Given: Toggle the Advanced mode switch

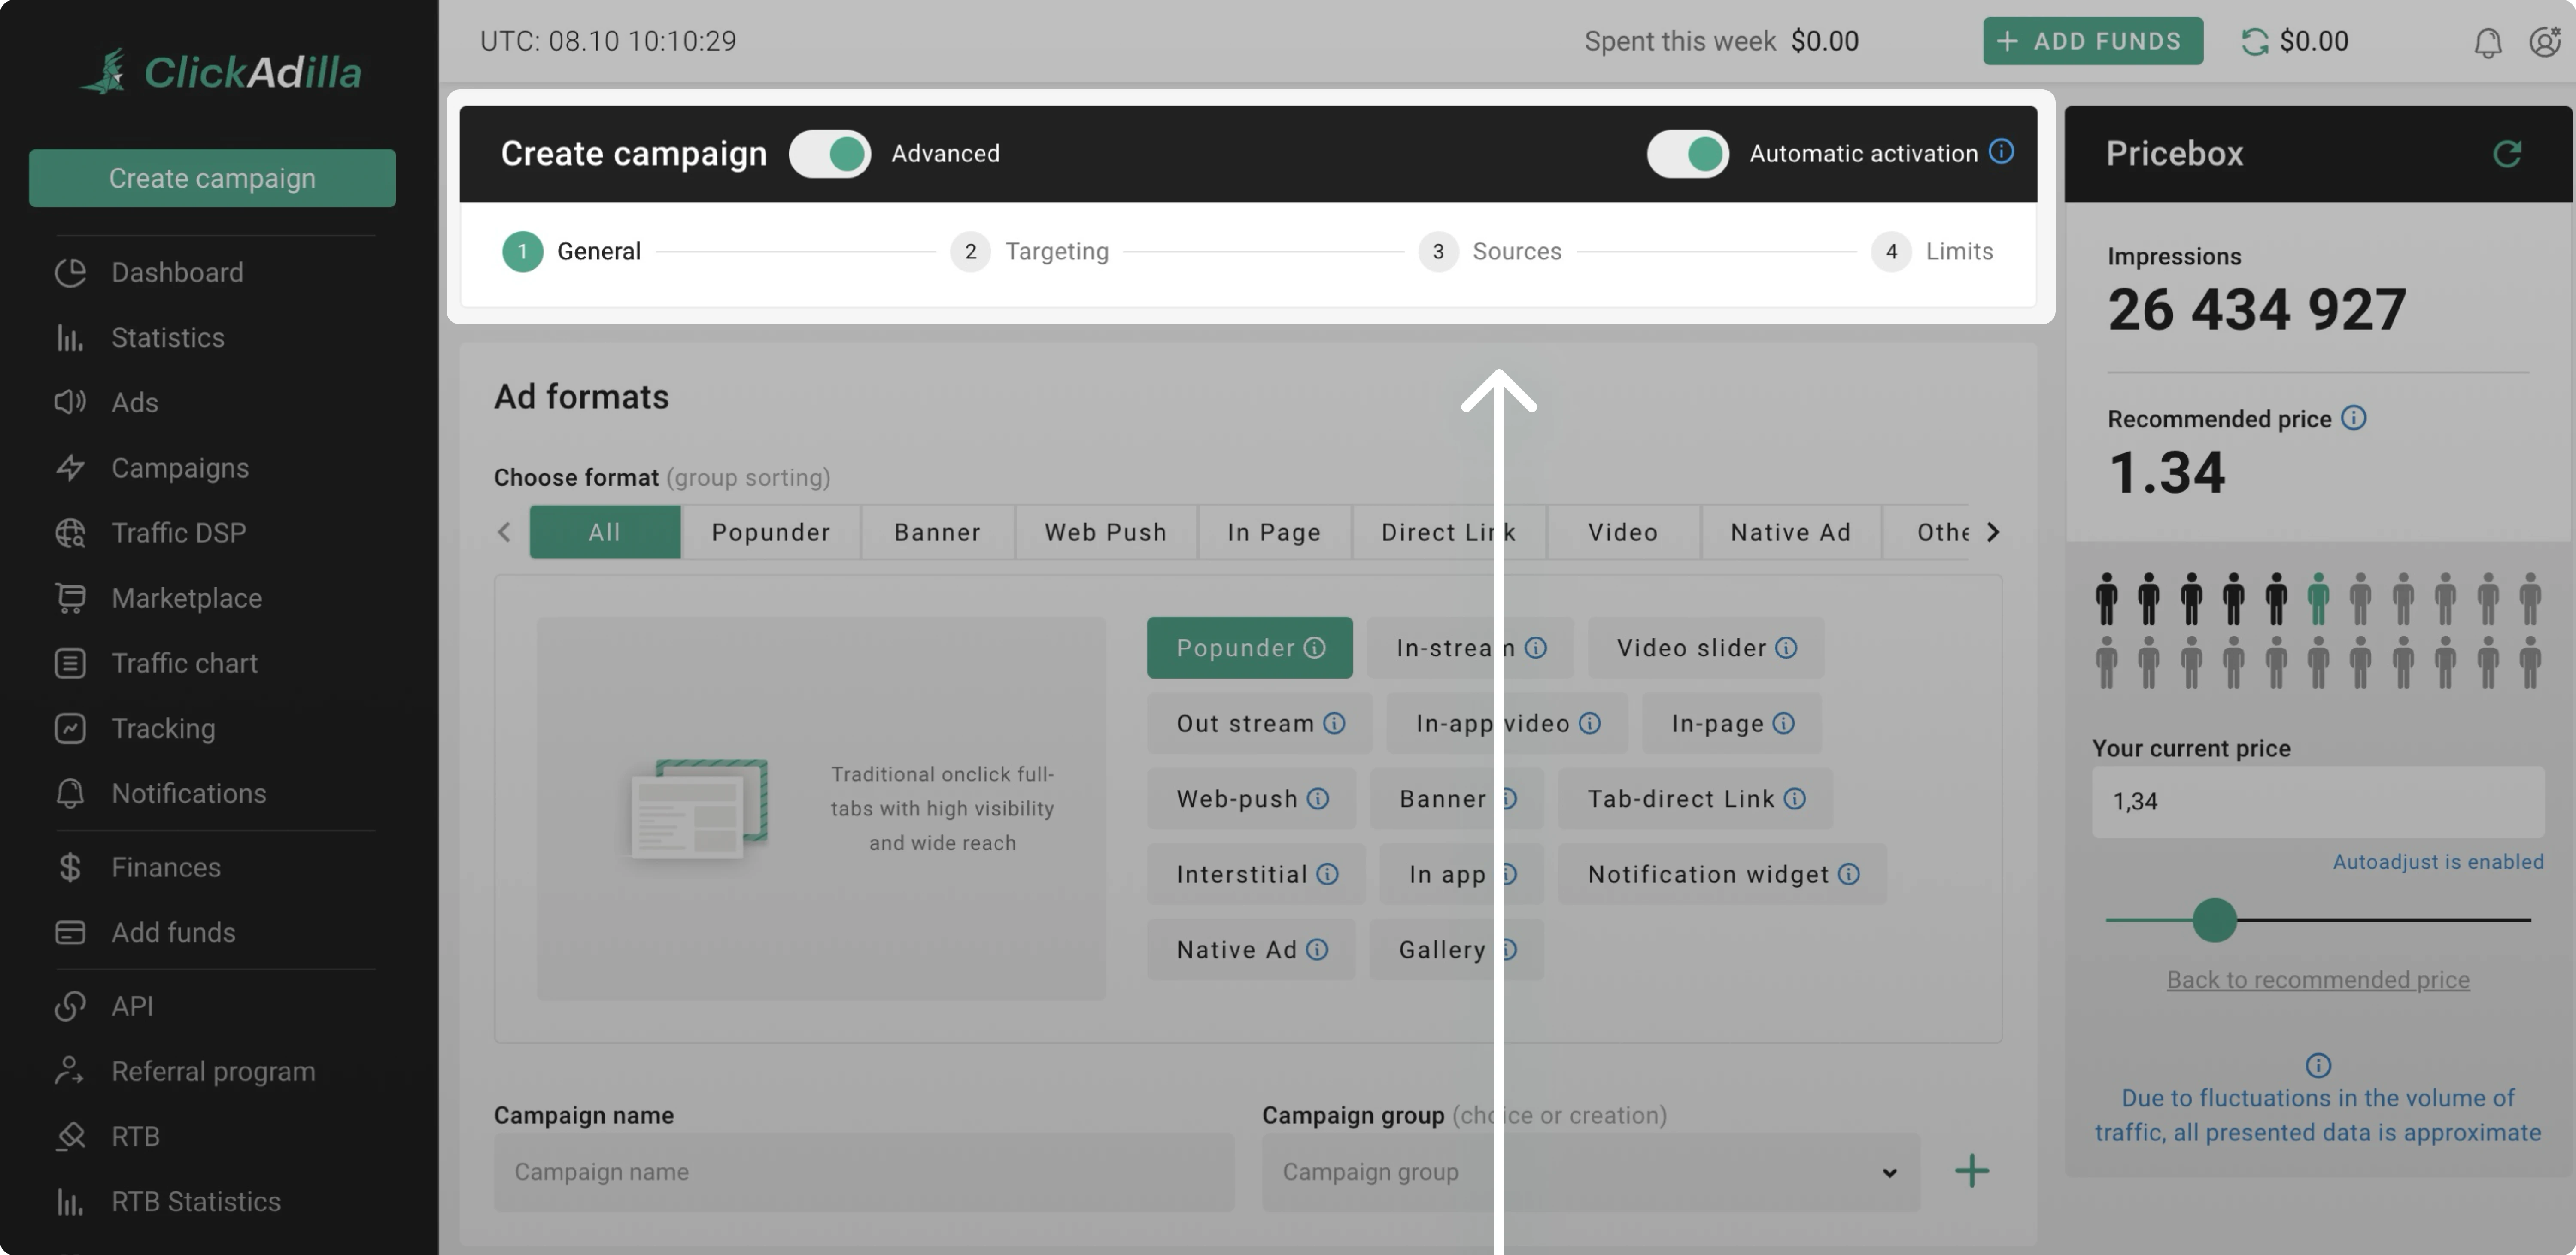Looking at the screenshot, I should [830, 154].
